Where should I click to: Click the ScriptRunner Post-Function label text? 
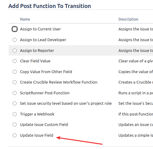pyautogui.click(x=45, y=93)
